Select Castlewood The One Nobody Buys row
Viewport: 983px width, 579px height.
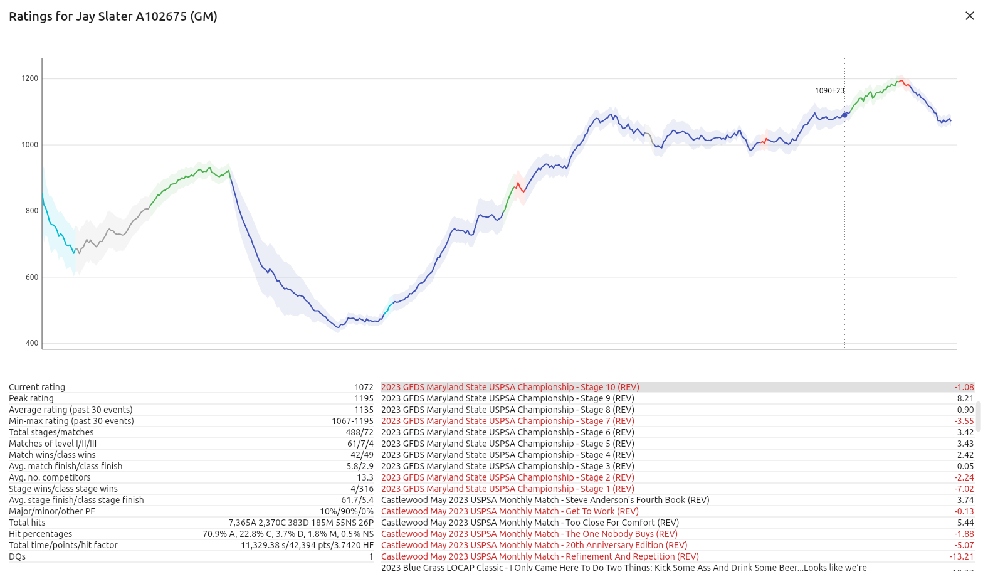pos(678,534)
